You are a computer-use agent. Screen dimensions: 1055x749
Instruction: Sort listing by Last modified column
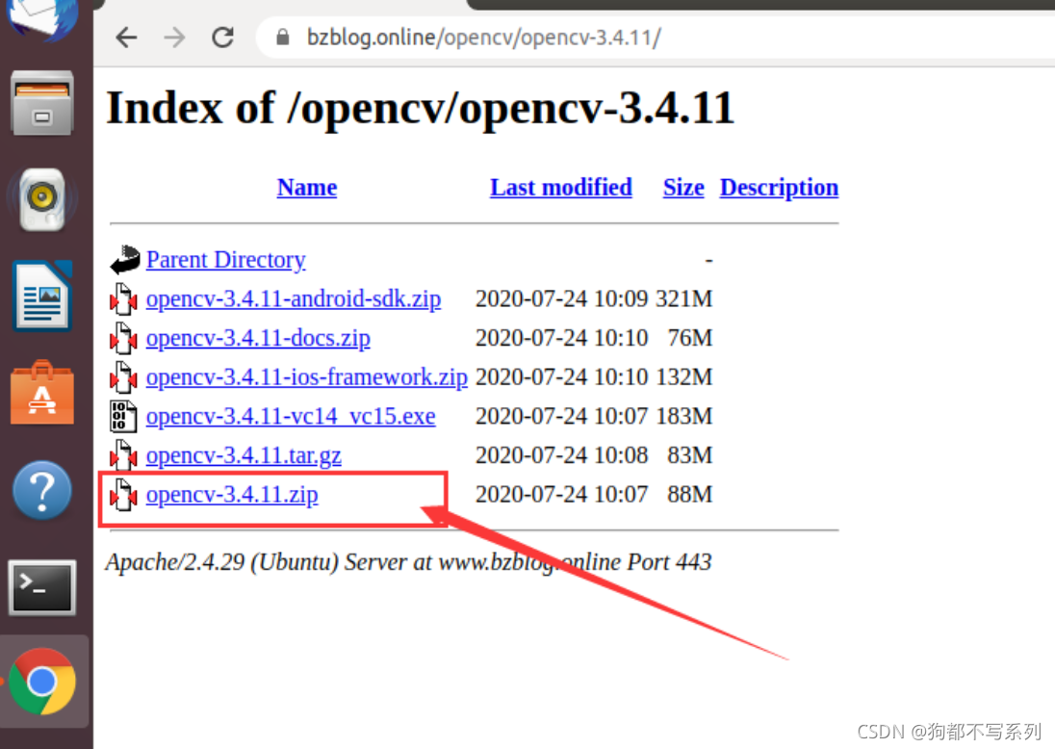(560, 187)
